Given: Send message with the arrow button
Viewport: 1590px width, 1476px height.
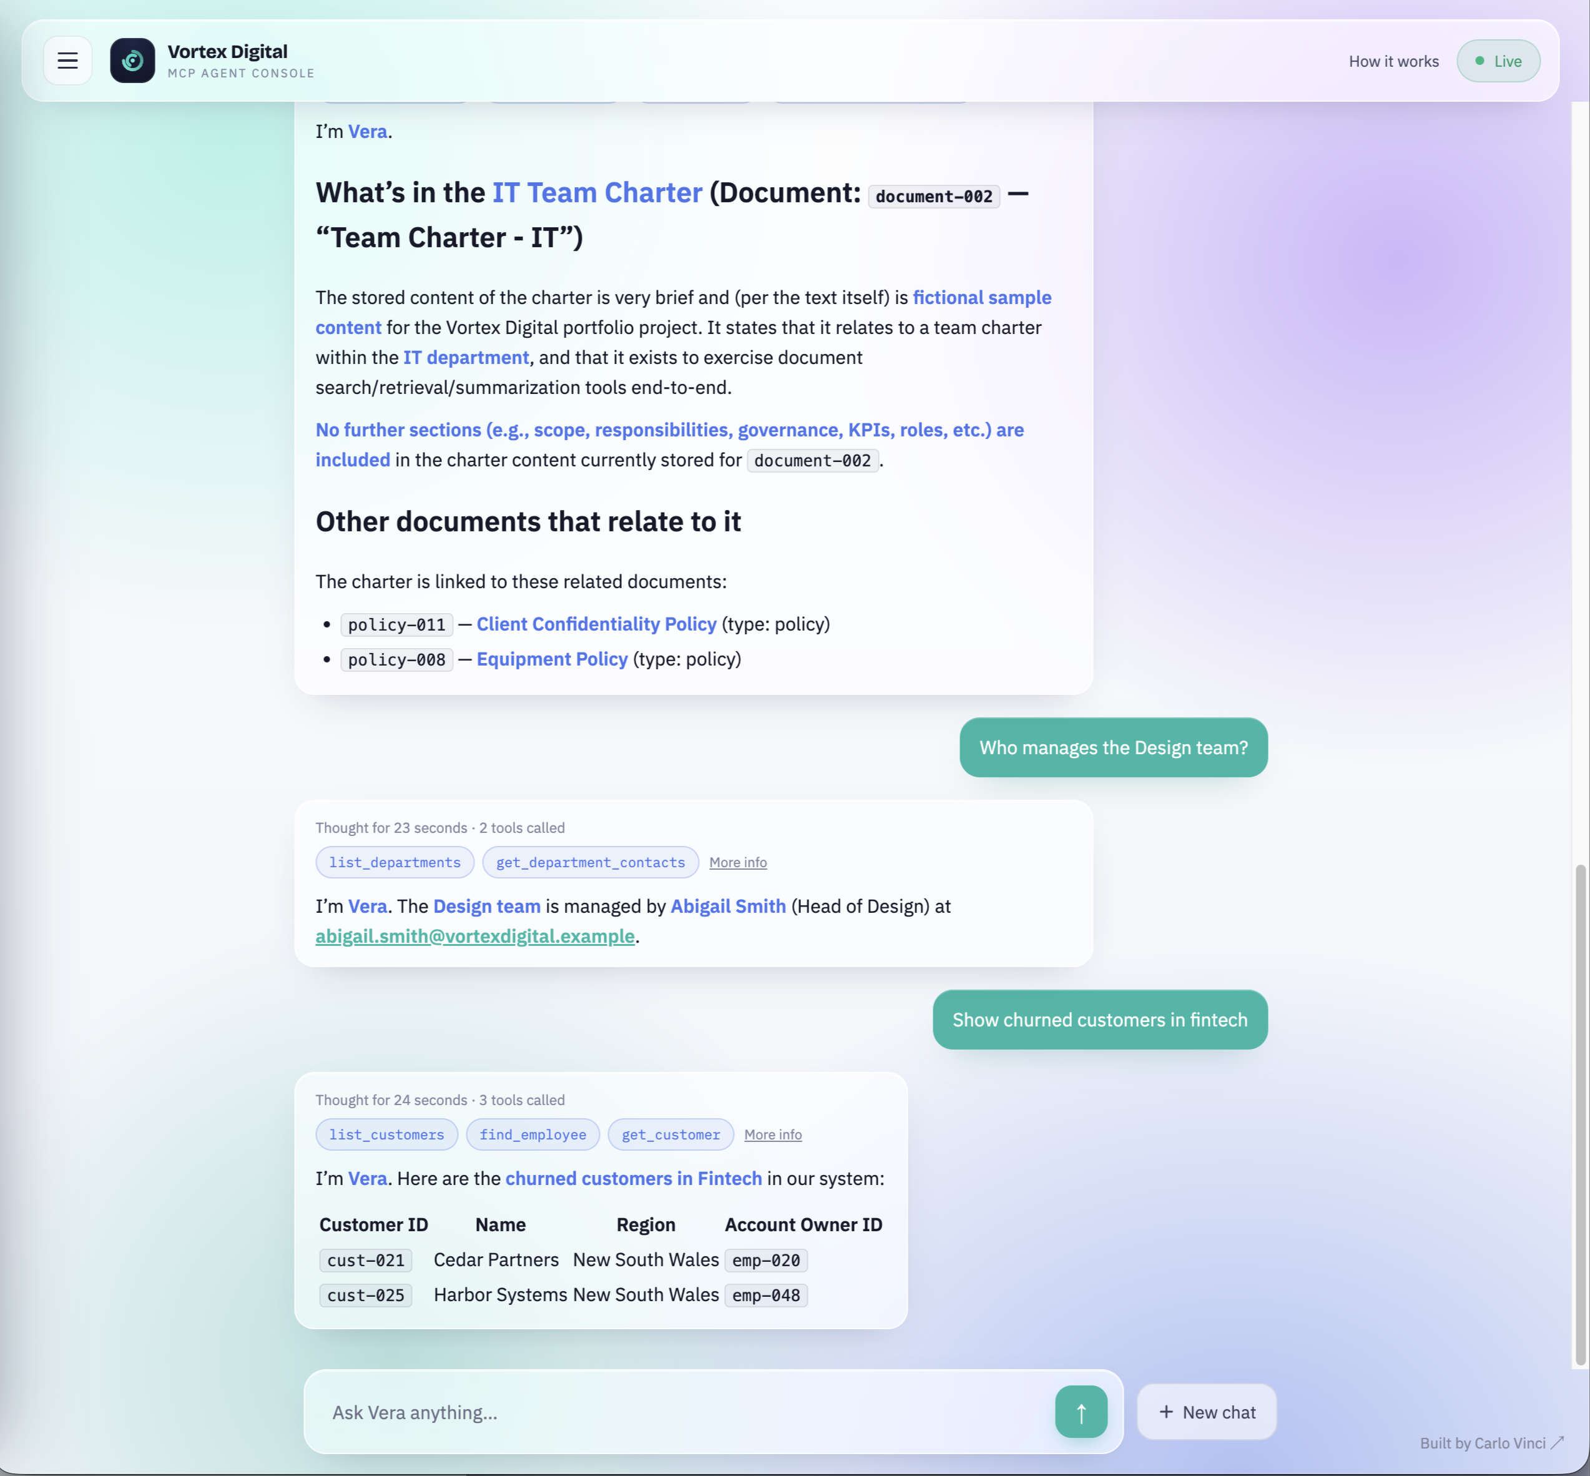Looking at the screenshot, I should coord(1081,1411).
